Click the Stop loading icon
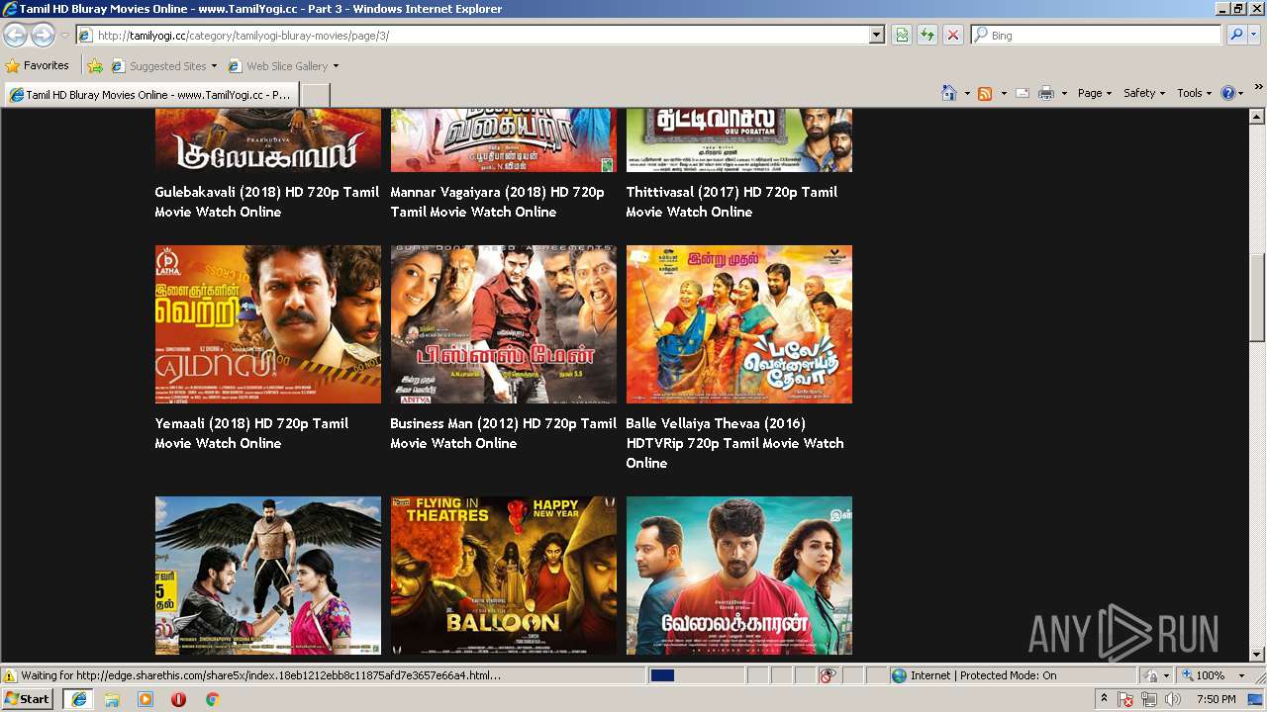1267x712 pixels. [x=952, y=35]
